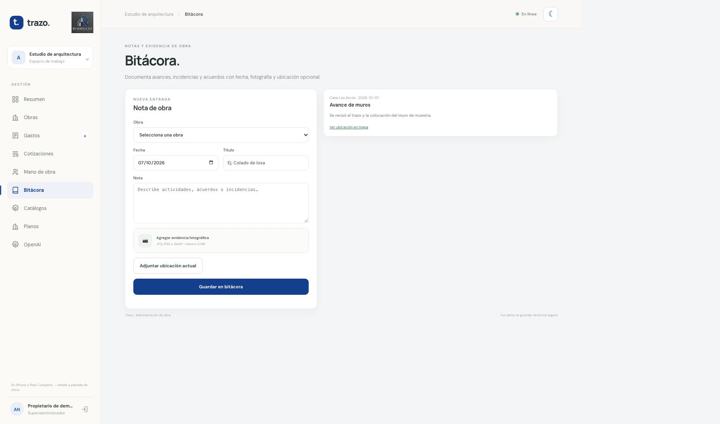Click the Catálogos gear icon

click(15, 208)
